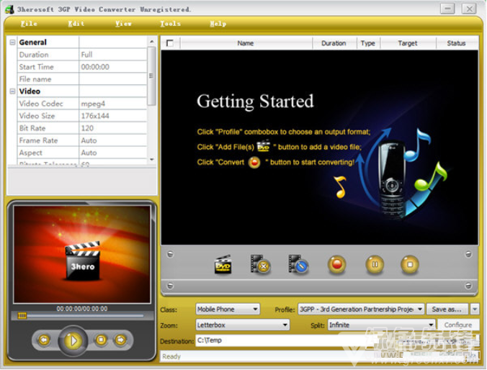Click the 3hero preview video thumbnail

(82, 254)
